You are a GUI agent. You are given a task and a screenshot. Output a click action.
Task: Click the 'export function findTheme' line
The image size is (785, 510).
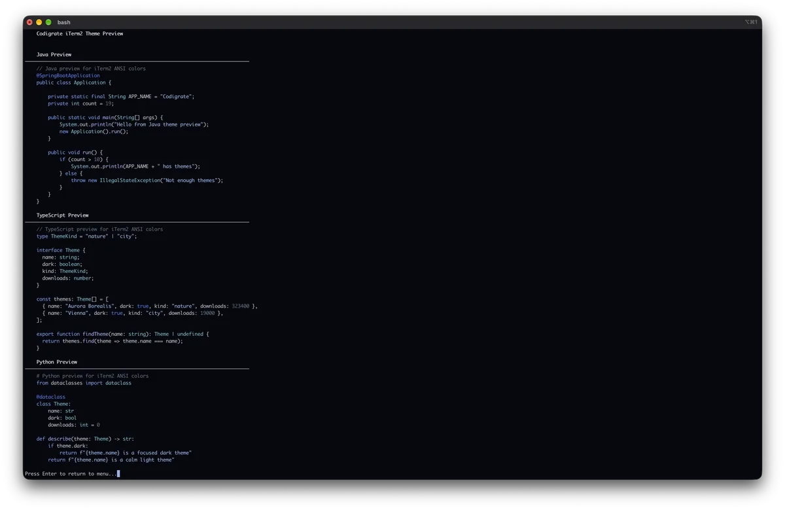123,334
